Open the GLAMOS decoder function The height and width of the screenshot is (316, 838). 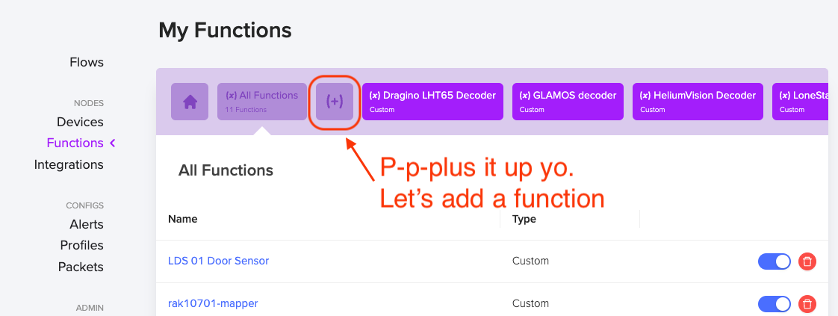tap(568, 102)
